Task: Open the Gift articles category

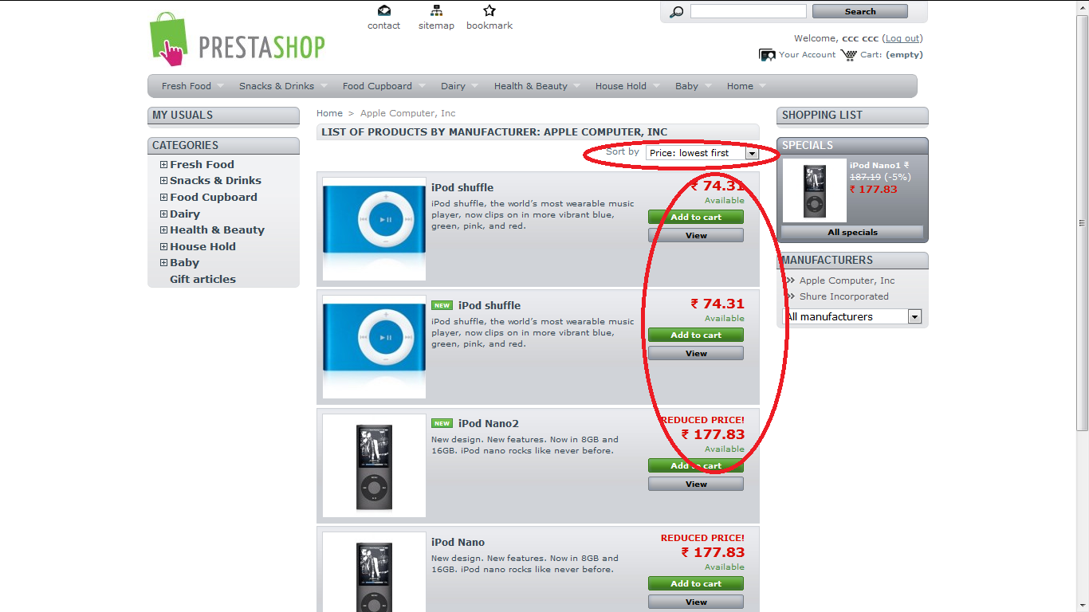Action: (x=202, y=280)
